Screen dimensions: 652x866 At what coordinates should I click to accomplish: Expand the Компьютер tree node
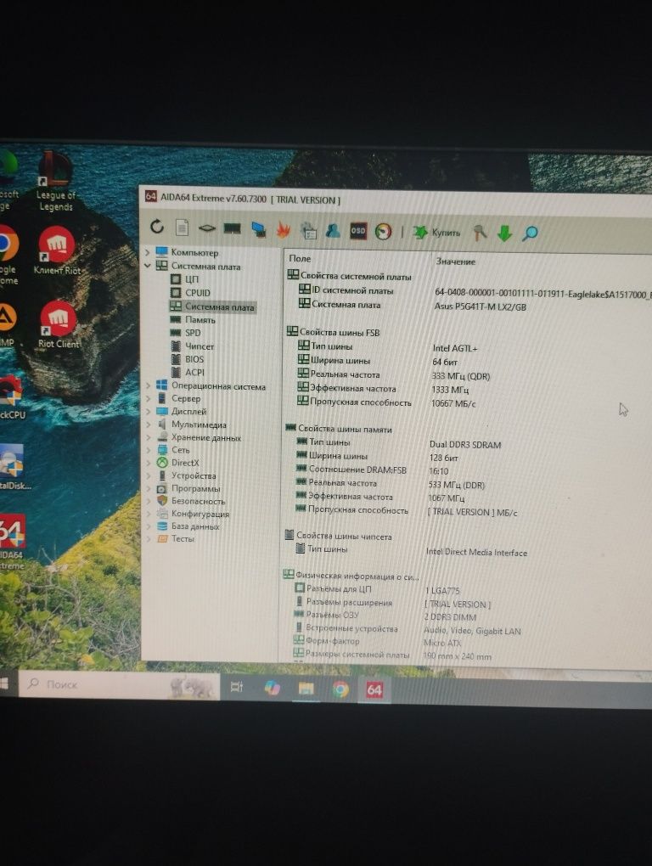coord(148,252)
